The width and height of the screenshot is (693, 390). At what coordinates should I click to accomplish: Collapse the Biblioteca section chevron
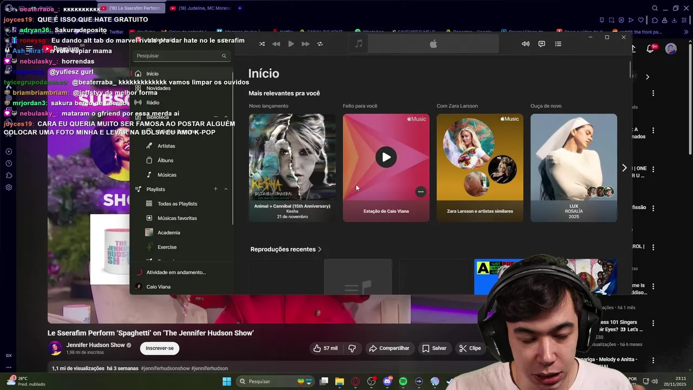pyautogui.click(x=226, y=116)
